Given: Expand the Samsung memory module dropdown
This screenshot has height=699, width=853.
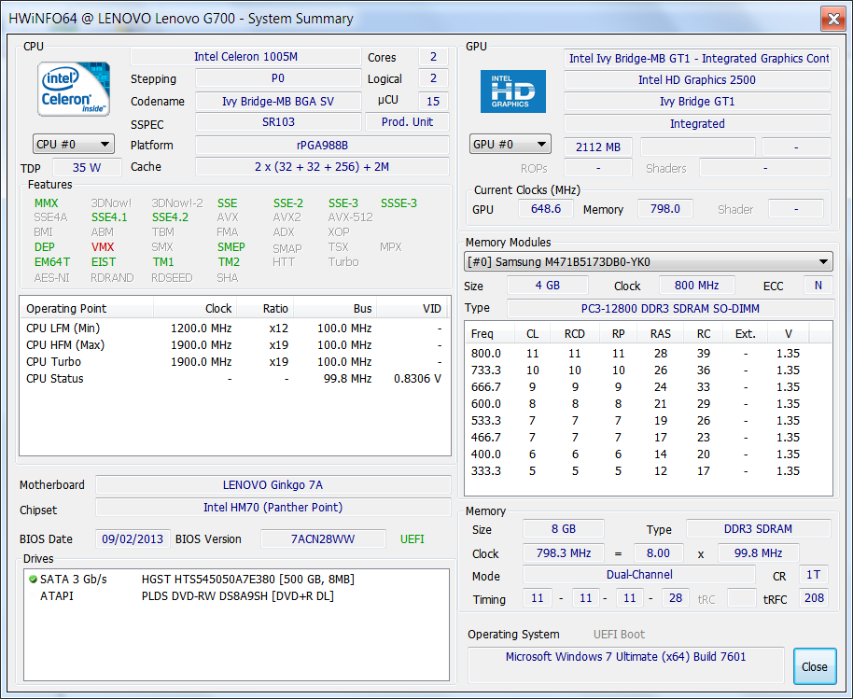Looking at the screenshot, I should click(649, 261).
